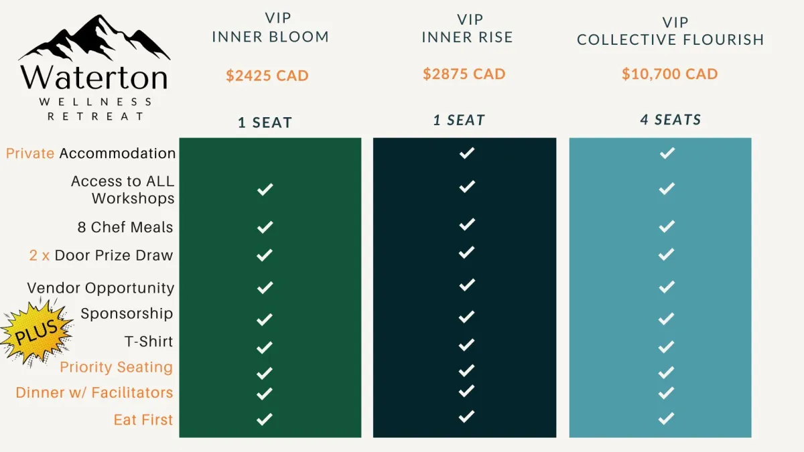The image size is (804, 452).
Task: Select the VIP Collective Flourish plan heading
Action: tap(670, 31)
